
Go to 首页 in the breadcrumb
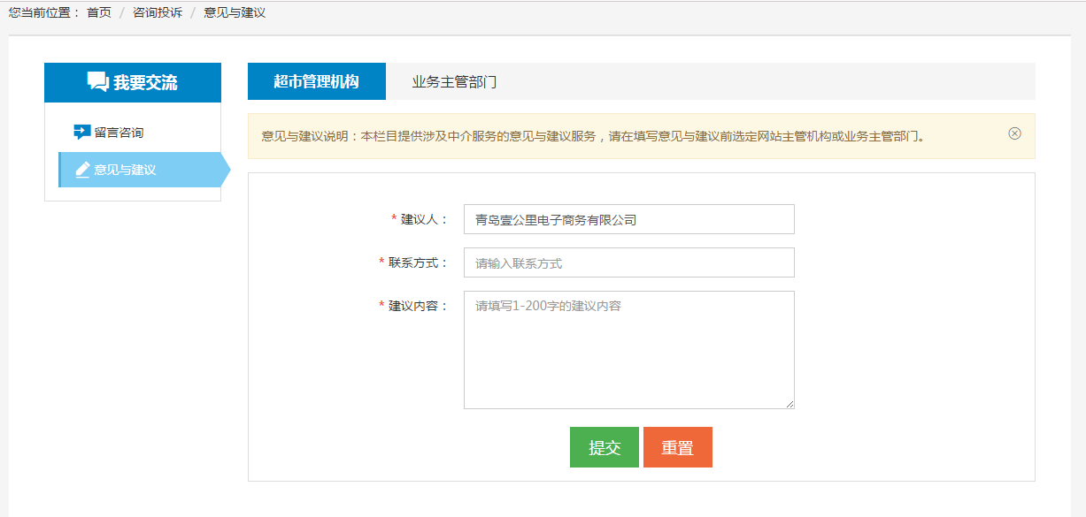point(98,13)
